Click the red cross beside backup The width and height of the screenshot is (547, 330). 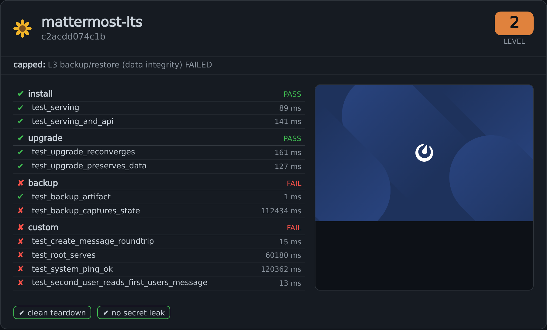coord(21,183)
